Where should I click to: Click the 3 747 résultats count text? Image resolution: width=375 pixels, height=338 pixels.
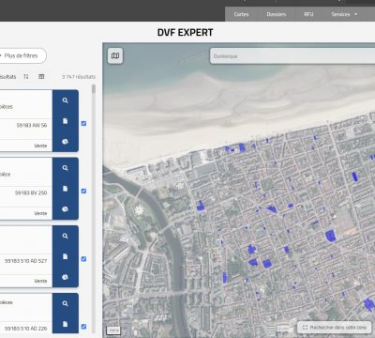pos(79,77)
